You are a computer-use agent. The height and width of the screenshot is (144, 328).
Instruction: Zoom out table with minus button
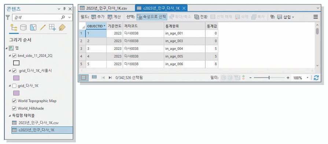click(250, 78)
